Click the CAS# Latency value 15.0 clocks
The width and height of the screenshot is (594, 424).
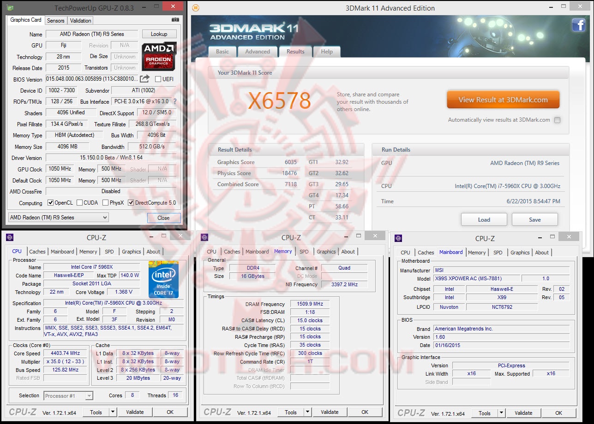(310, 320)
